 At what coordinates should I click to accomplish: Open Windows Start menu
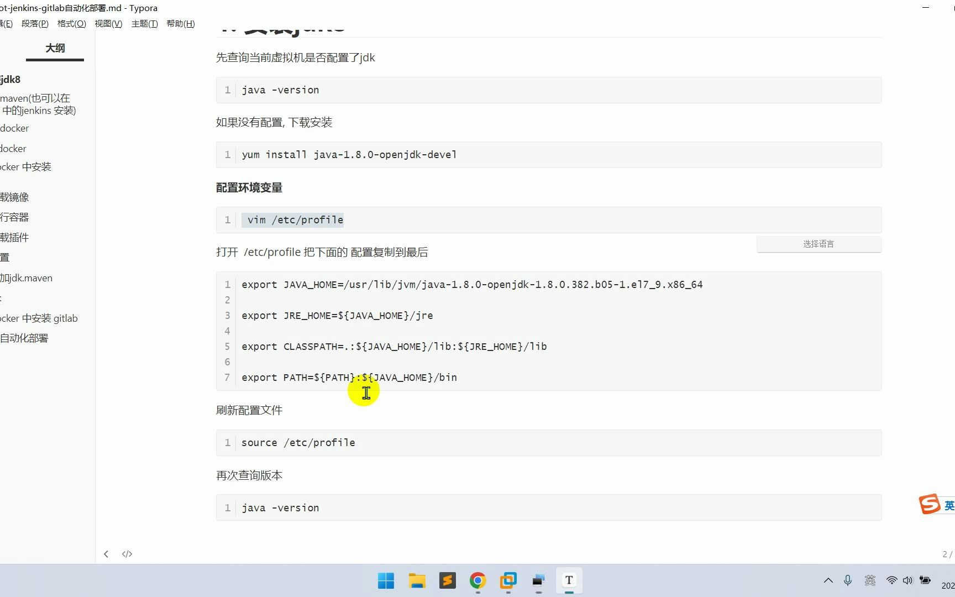tap(386, 580)
